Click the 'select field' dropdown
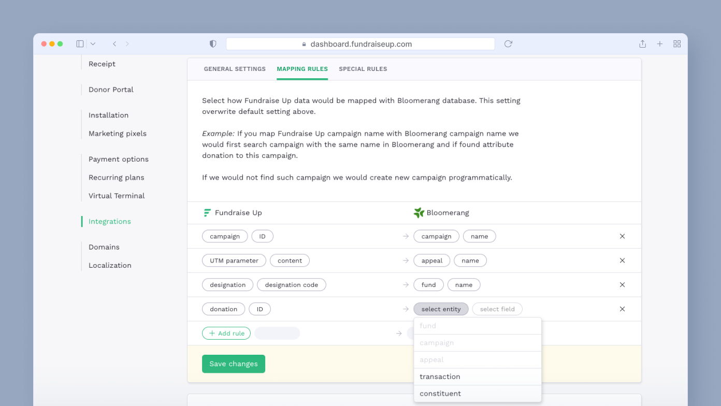This screenshot has height=406, width=721. 498,309
